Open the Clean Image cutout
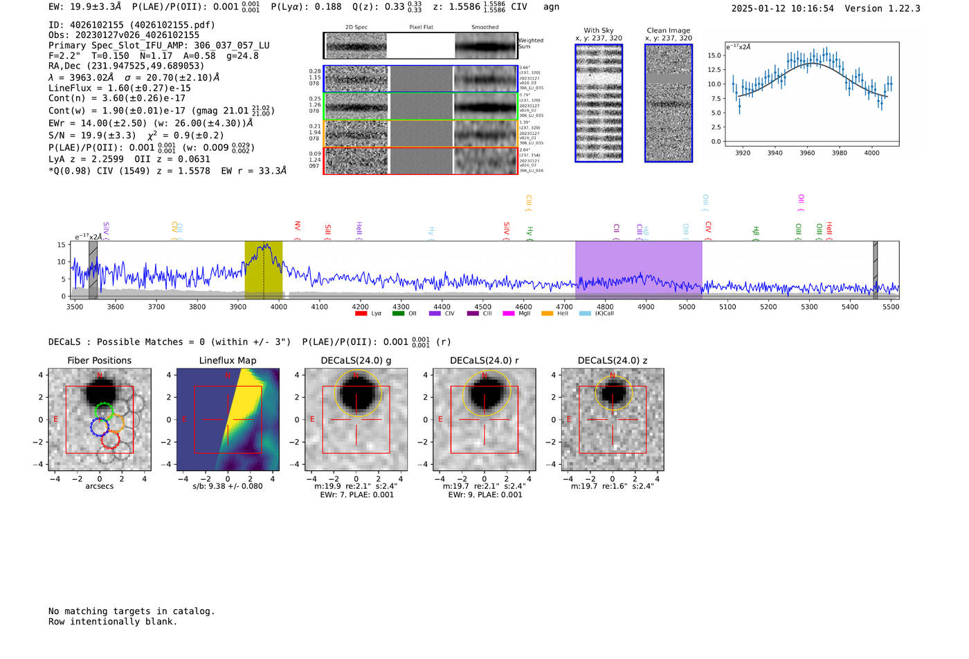 coord(669,103)
